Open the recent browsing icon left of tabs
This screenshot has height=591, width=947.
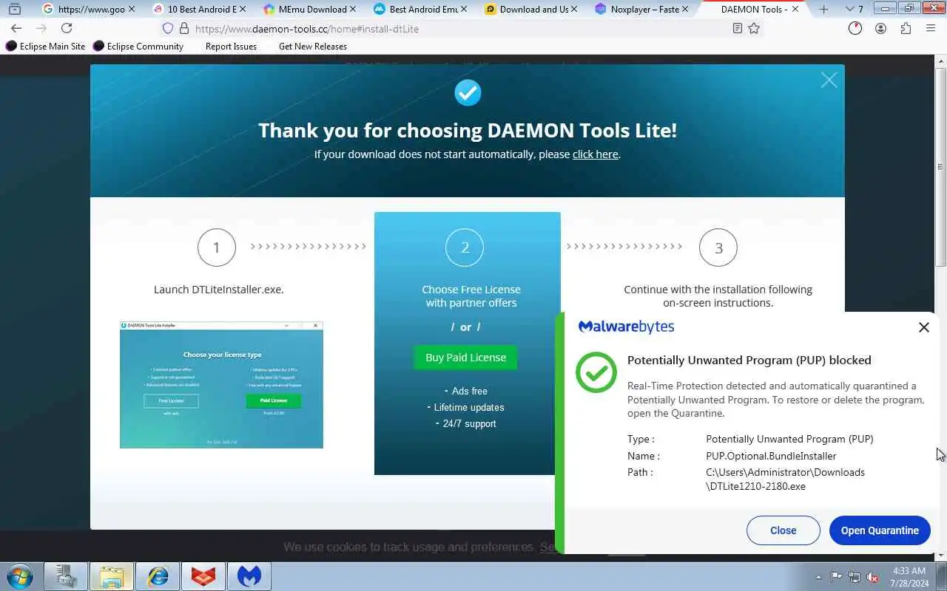tap(14, 10)
